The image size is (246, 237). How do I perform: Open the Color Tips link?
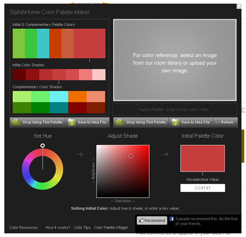click(82, 228)
